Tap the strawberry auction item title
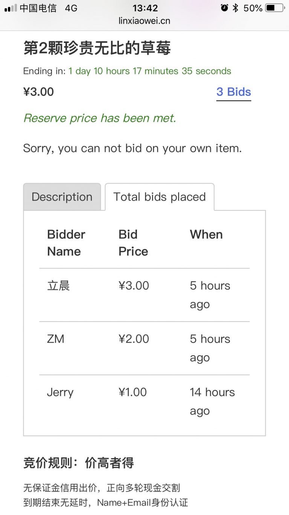 tap(97, 48)
